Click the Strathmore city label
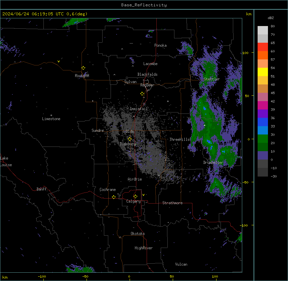This screenshot has height=281, width=288. [172, 203]
